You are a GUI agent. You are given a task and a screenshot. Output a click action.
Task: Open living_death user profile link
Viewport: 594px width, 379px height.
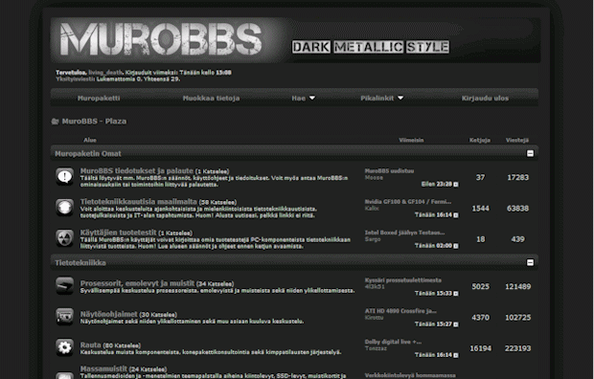pyautogui.click(x=105, y=73)
